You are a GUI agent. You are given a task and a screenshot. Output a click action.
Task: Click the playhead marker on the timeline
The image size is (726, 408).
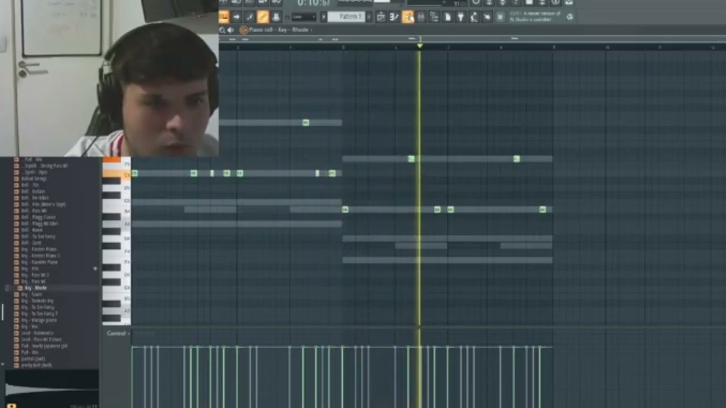pos(420,45)
